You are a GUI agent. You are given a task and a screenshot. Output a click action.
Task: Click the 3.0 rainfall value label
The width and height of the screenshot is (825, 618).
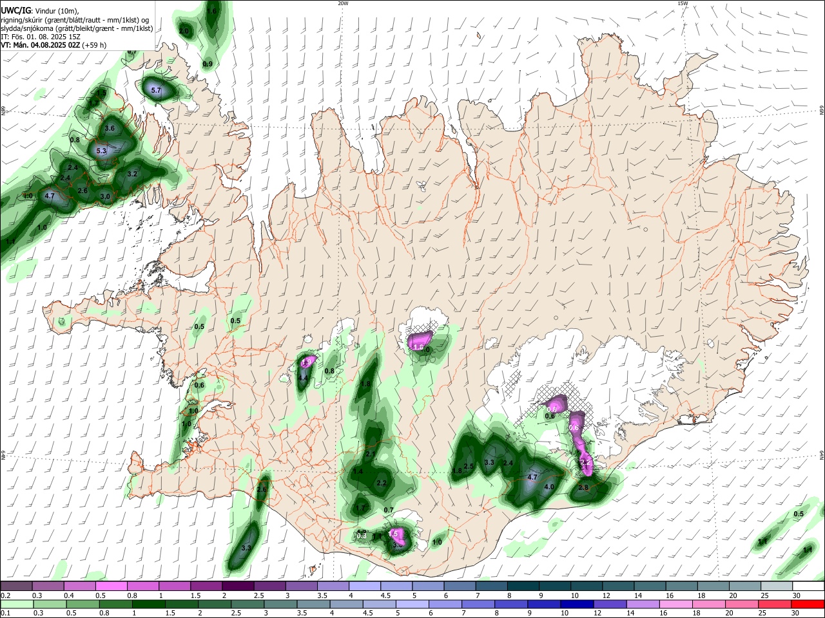[x=105, y=196]
